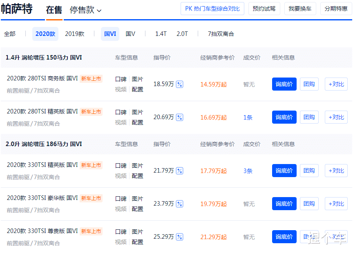Open 图片 for 330TSI 豪华版
Image resolution: width=353 pixels, height=253 pixels.
[137, 199]
